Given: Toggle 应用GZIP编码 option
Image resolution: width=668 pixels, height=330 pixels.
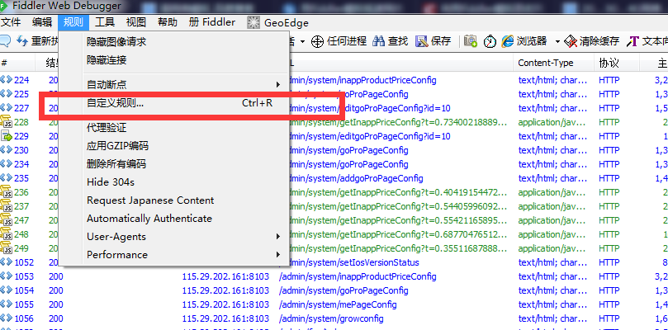Looking at the screenshot, I should [x=174, y=146].
